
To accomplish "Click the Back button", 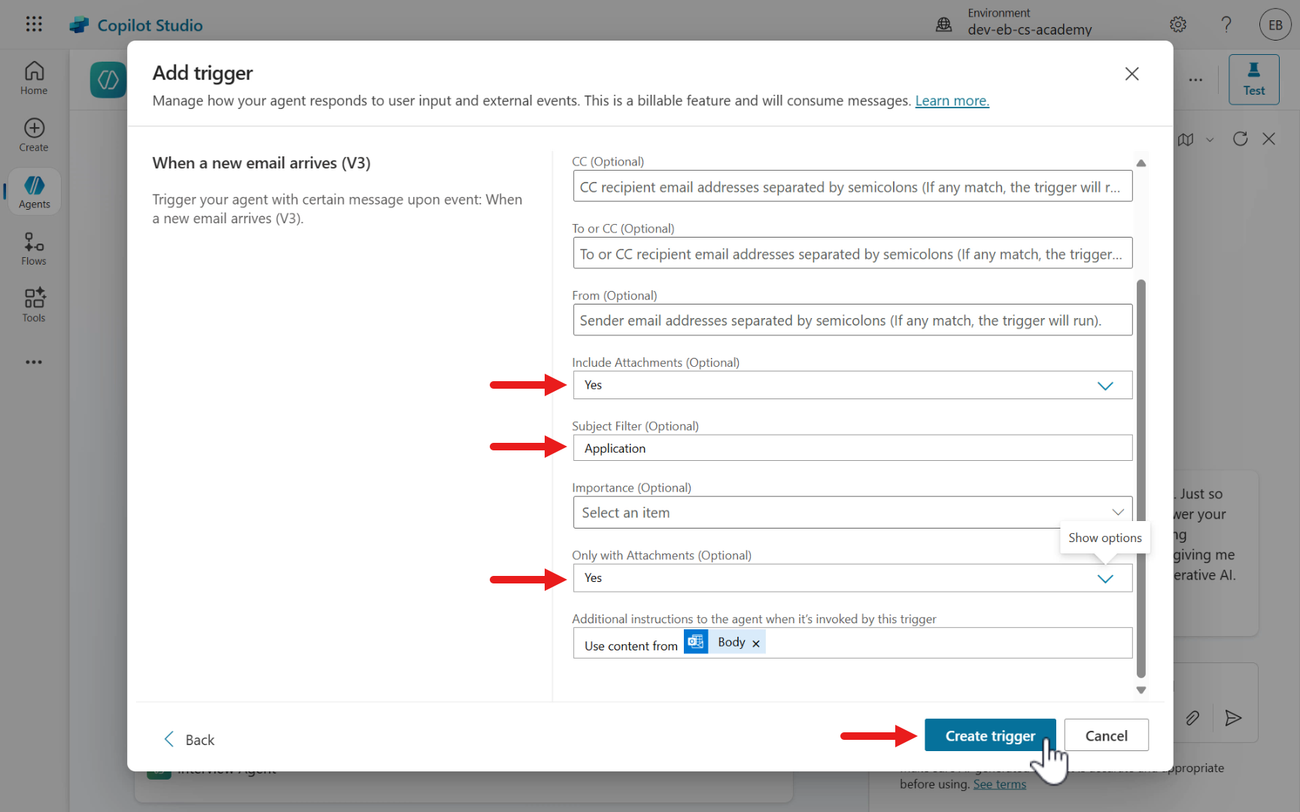I will point(190,740).
